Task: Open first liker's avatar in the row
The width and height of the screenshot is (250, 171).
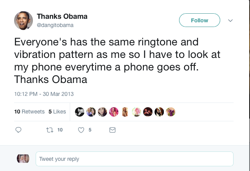Action: [80, 112]
